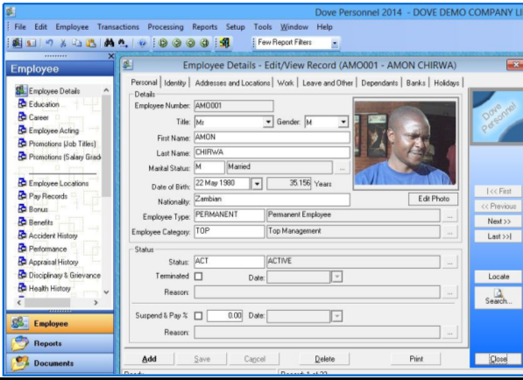Image resolution: width=523 pixels, height=380 pixels.
Task: Switch to the Addresses and Locations tab
Action: pyautogui.click(x=232, y=83)
